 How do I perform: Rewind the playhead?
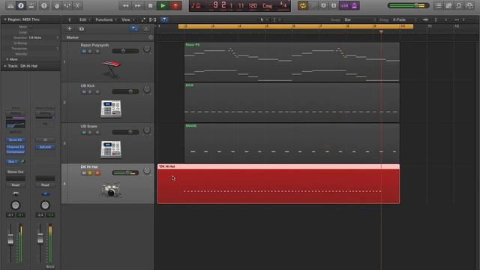(x=125, y=5)
